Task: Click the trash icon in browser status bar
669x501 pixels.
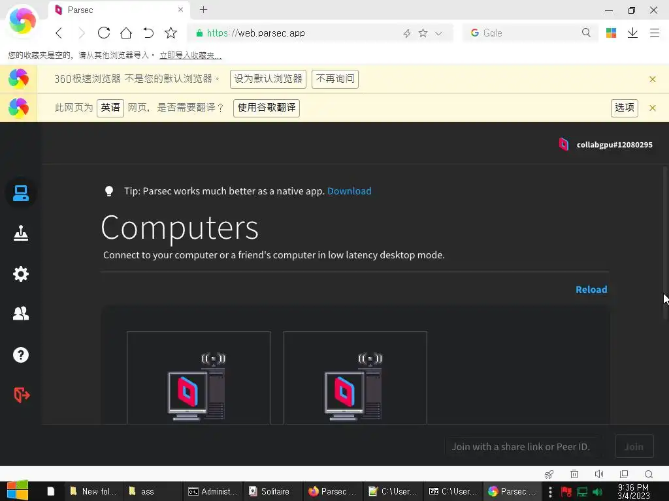Action: 574,474
